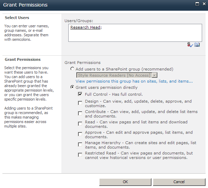The width and height of the screenshot is (208, 188).
Task: Toggle the Restricted Read checkbox
Action: pos(80,154)
